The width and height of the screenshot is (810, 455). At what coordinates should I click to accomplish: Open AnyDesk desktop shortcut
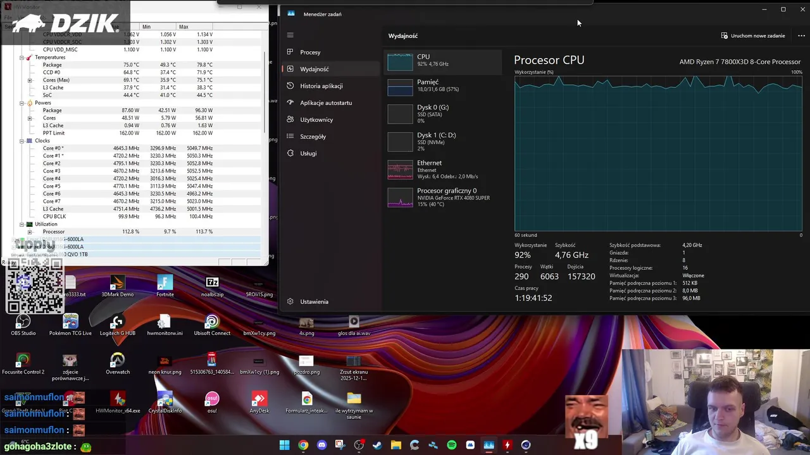pos(259,403)
